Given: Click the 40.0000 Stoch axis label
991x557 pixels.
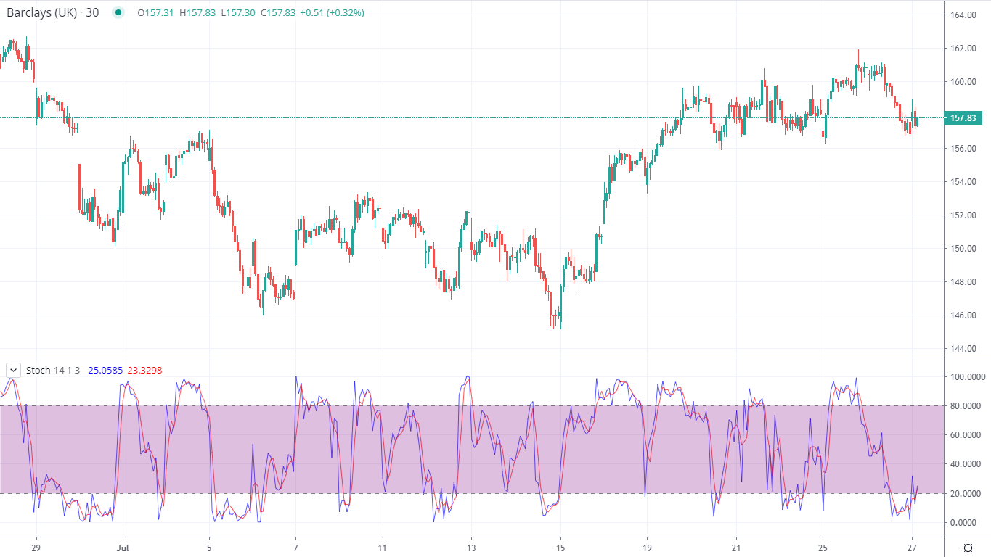Looking at the screenshot, I should coord(965,464).
